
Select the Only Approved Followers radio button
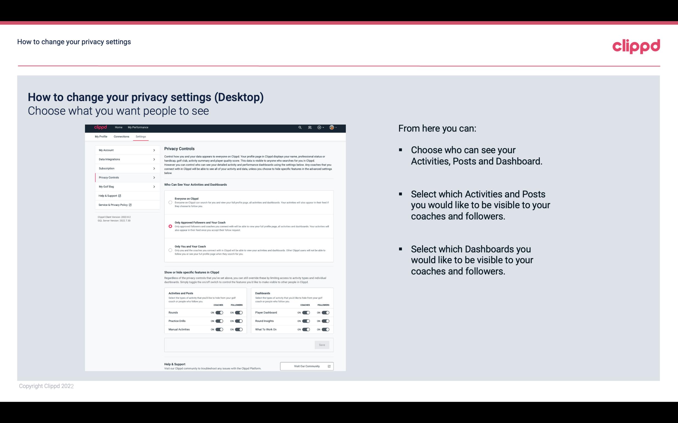click(170, 226)
